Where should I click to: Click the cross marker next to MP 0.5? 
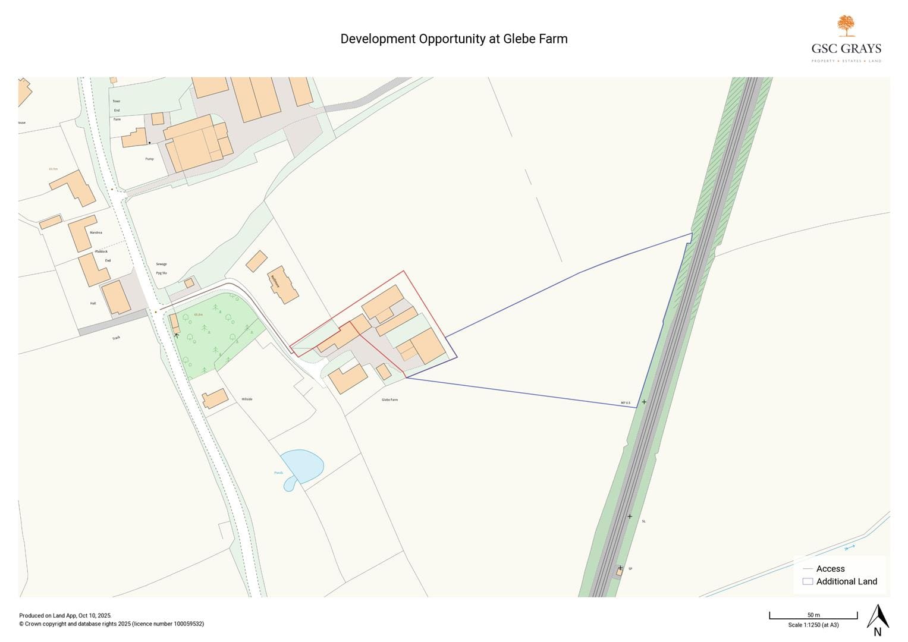pyautogui.click(x=644, y=402)
